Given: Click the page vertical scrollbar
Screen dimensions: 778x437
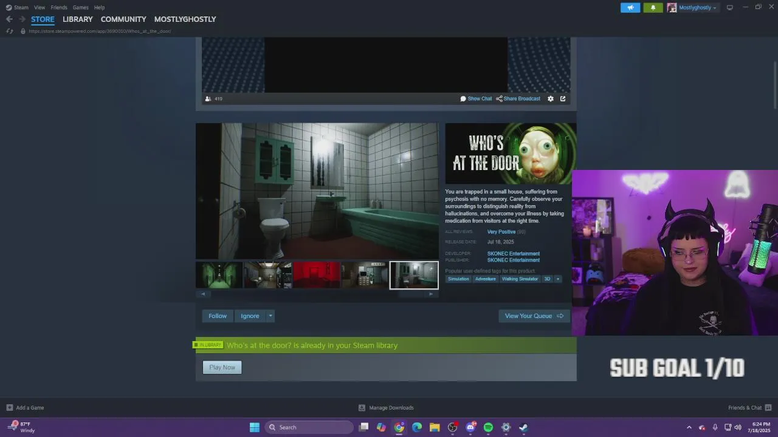Looking at the screenshot, I should point(774,85).
